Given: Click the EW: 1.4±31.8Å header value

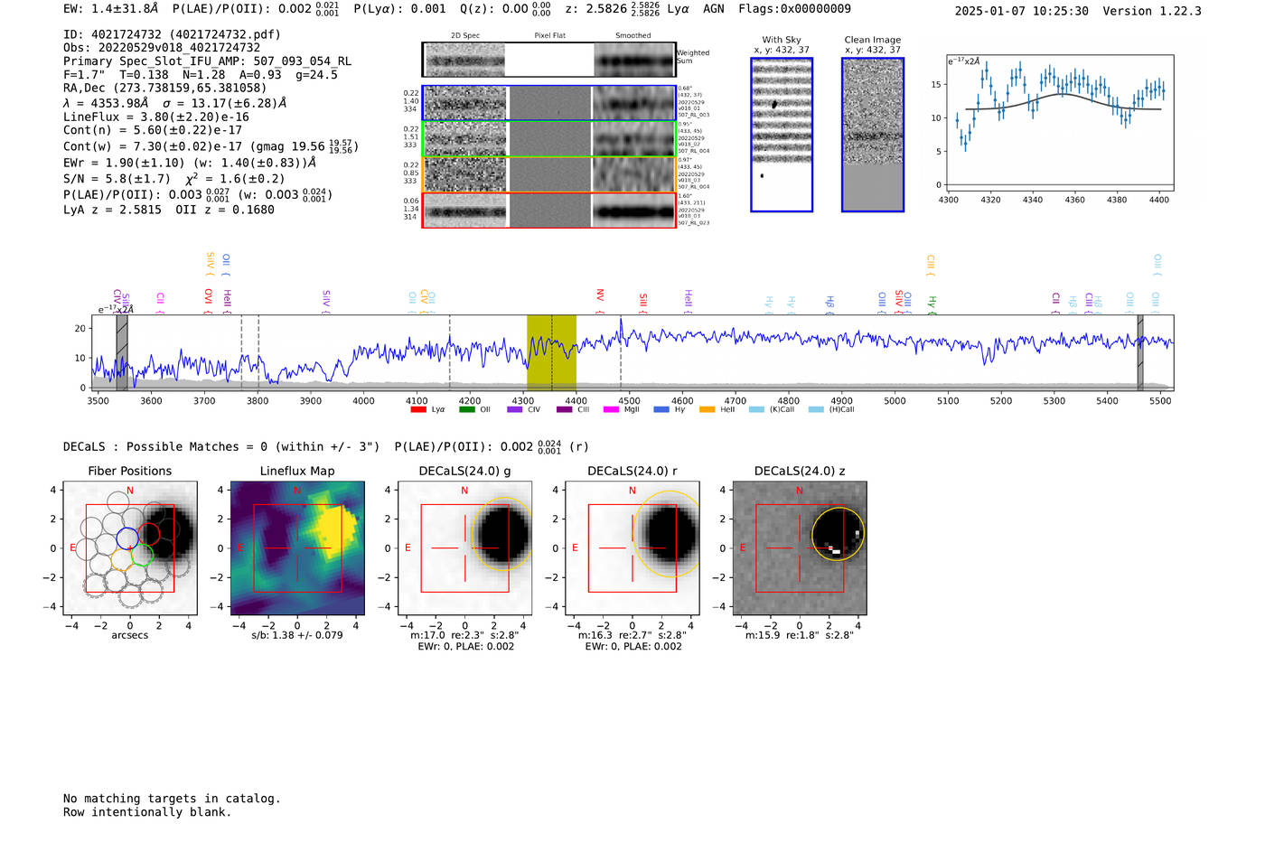Looking at the screenshot, I should click(111, 9).
